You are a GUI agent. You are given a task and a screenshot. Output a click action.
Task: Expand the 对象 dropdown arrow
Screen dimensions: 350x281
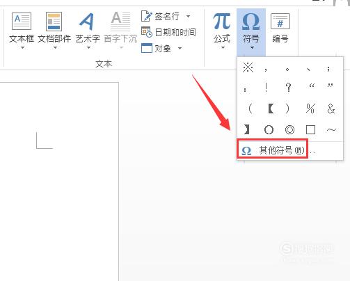click(180, 48)
